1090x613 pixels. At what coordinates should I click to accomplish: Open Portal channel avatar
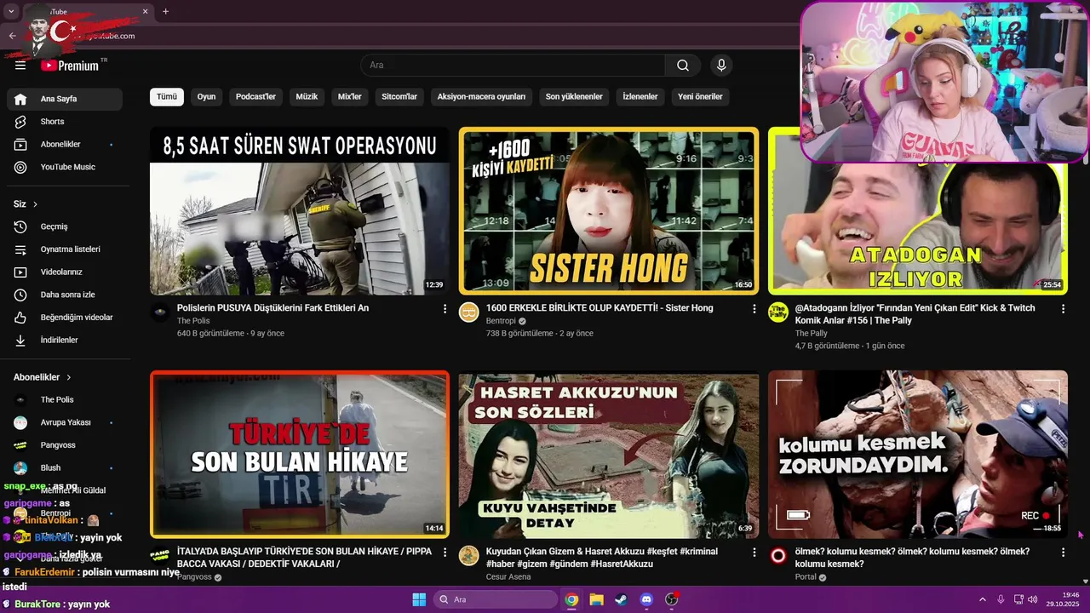pos(778,556)
